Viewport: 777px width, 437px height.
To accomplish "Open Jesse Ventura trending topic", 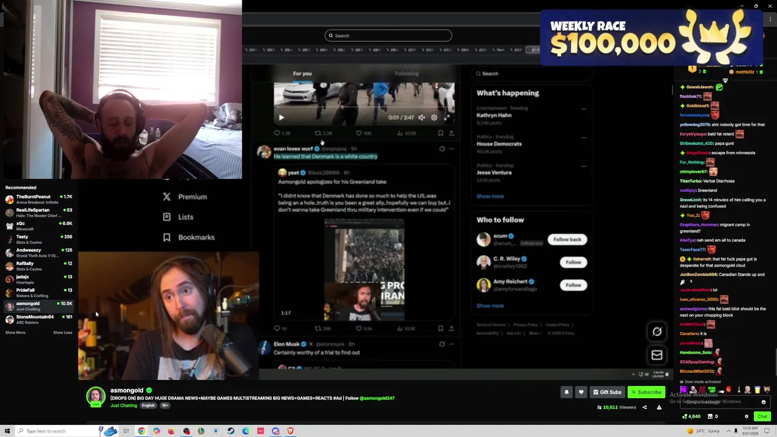I will 494,172.
